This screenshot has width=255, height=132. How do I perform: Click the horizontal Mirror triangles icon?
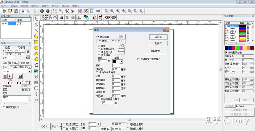click(94, 17)
